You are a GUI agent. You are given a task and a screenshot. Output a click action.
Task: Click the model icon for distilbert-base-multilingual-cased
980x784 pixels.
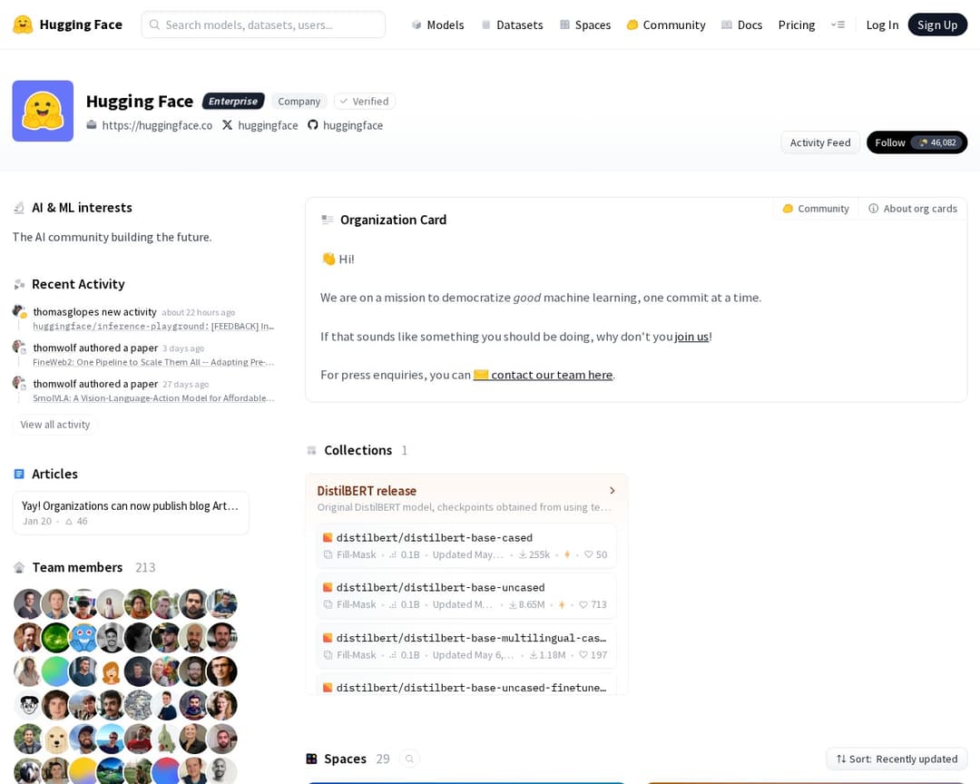tap(328, 638)
